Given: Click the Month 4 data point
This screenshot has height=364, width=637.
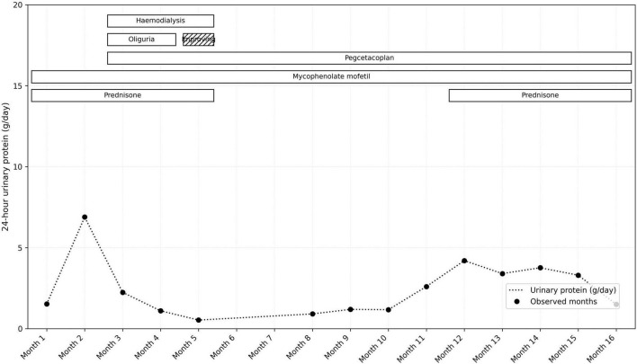Looking at the screenshot, I should [160, 311].
